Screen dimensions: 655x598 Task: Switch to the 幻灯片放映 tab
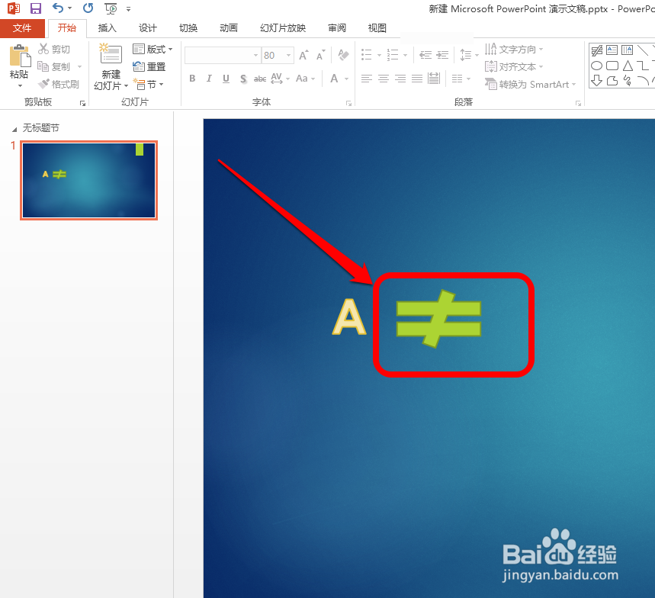283,28
